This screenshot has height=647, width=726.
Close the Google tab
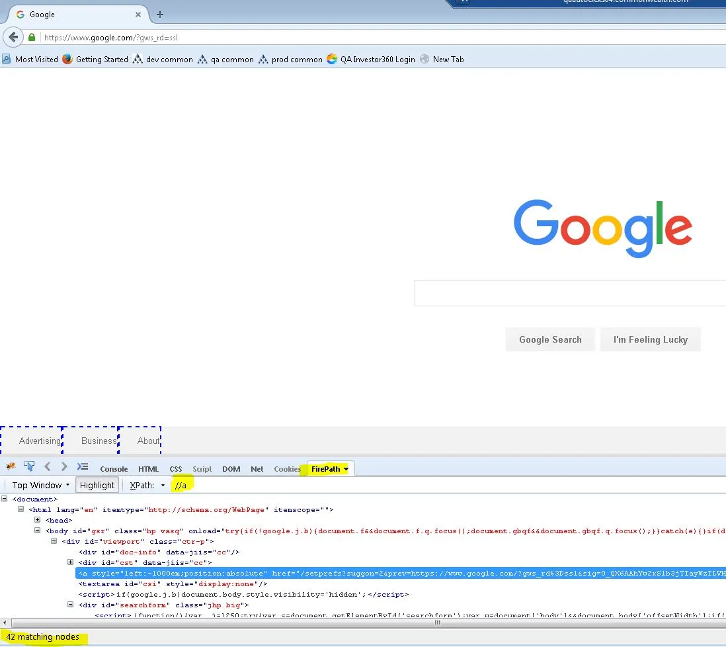(138, 15)
